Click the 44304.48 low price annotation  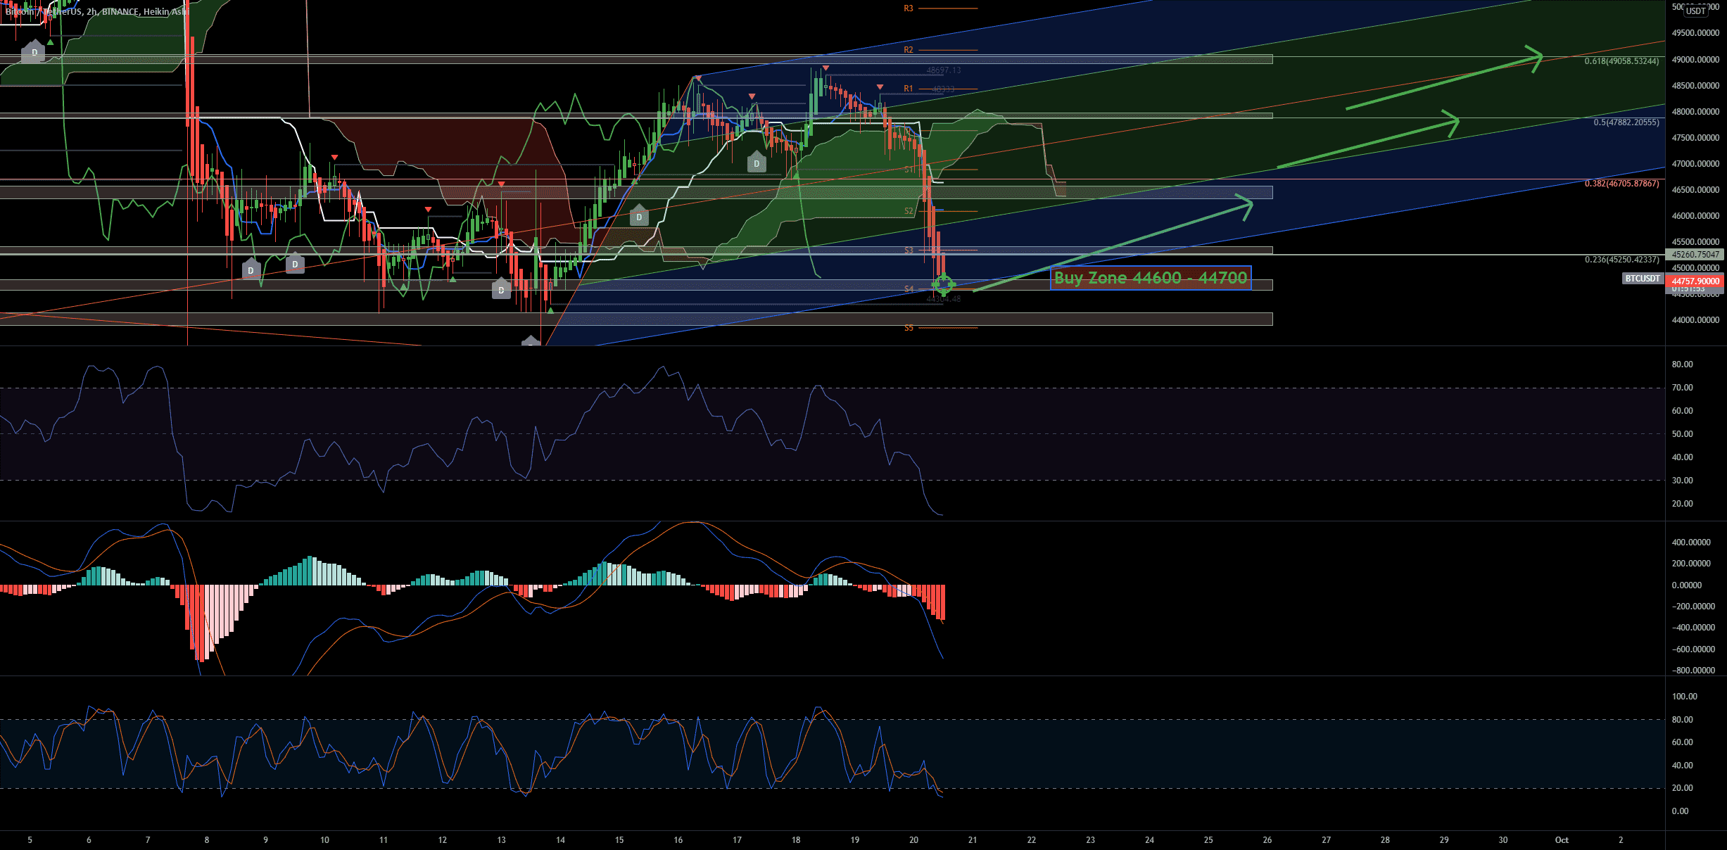point(943,299)
